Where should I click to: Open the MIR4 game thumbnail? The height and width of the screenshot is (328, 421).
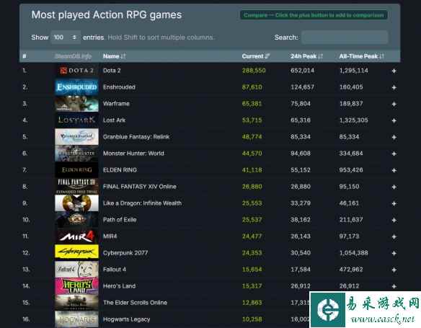pyautogui.click(x=76, y=236)
